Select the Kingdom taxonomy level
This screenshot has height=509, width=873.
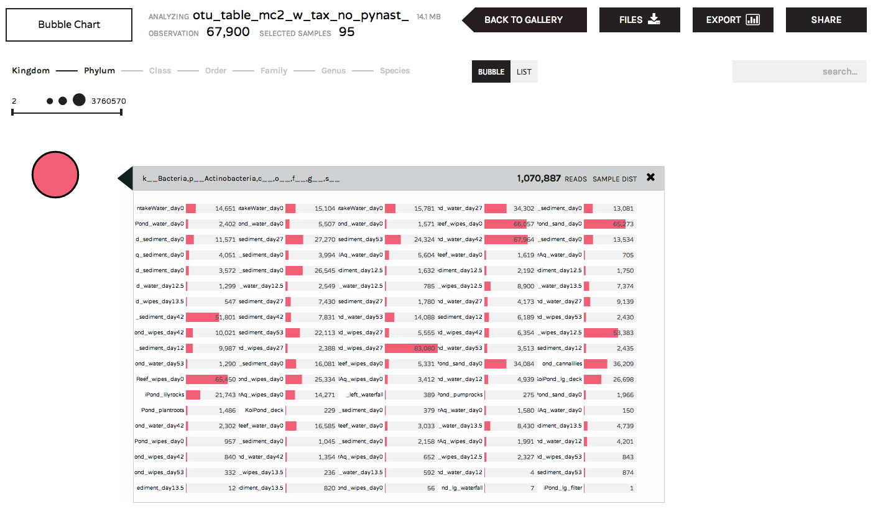pyautogui.click(x=31, y=71)
